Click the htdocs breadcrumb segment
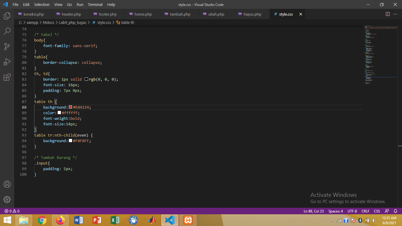Image resolution: width=402 pixels, height=226 pixels. (49, 22)
